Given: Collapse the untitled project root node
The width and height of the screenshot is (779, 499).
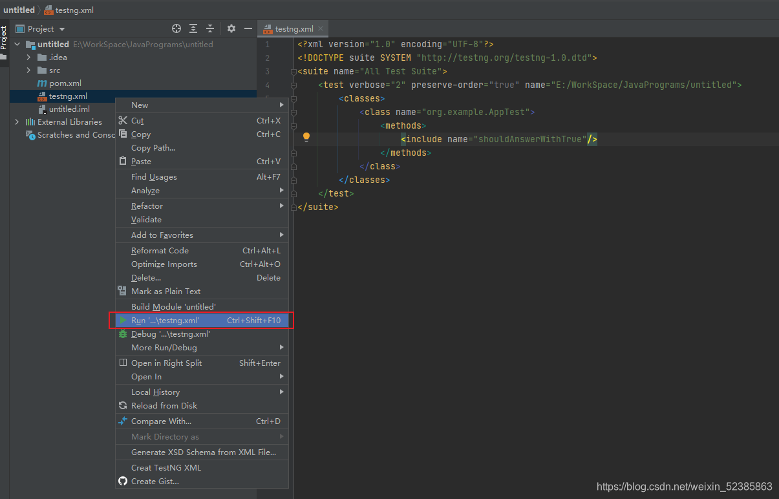Looking at the screenshot, I should click(17, 45).
